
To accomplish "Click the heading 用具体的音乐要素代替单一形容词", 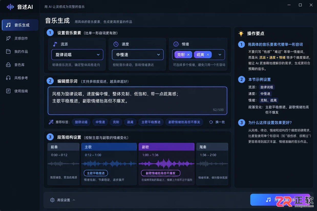I will [x=275, y=44].
